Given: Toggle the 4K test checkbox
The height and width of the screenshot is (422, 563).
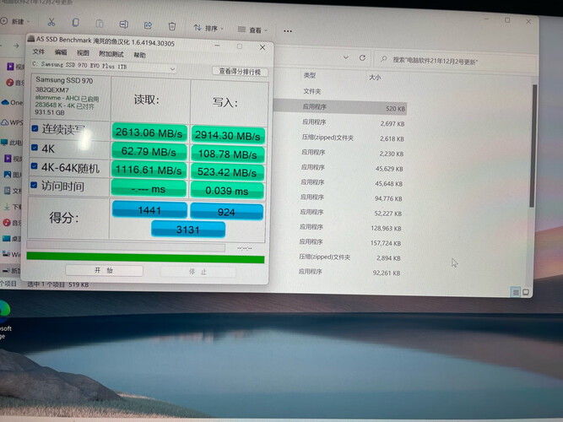Looking at the screenshot, I should click(35, 147).
